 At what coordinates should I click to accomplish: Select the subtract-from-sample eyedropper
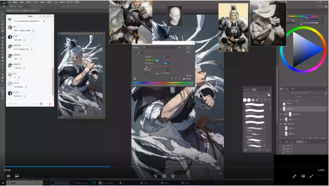(179, 78)
